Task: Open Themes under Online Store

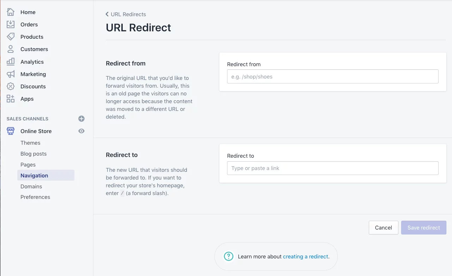Action: pyautogui.click(x=30, y=143)
